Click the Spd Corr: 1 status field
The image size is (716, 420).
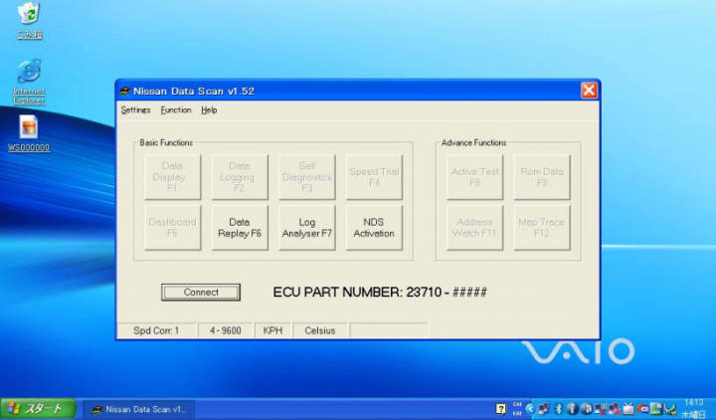(157, 330)
